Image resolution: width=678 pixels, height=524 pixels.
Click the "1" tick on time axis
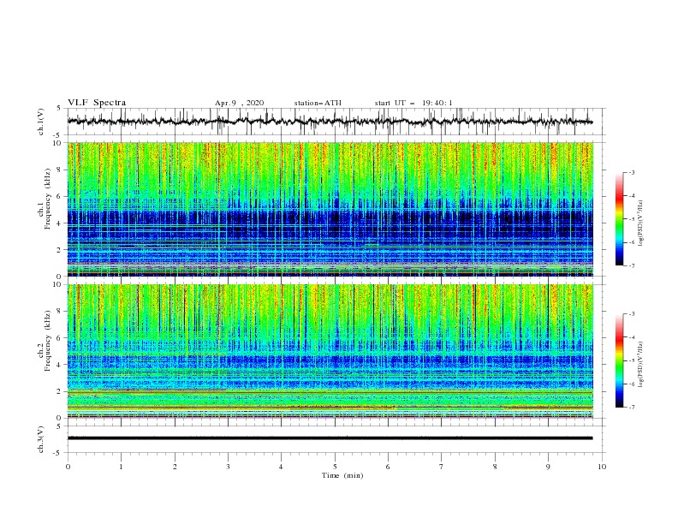click(121, 467)
